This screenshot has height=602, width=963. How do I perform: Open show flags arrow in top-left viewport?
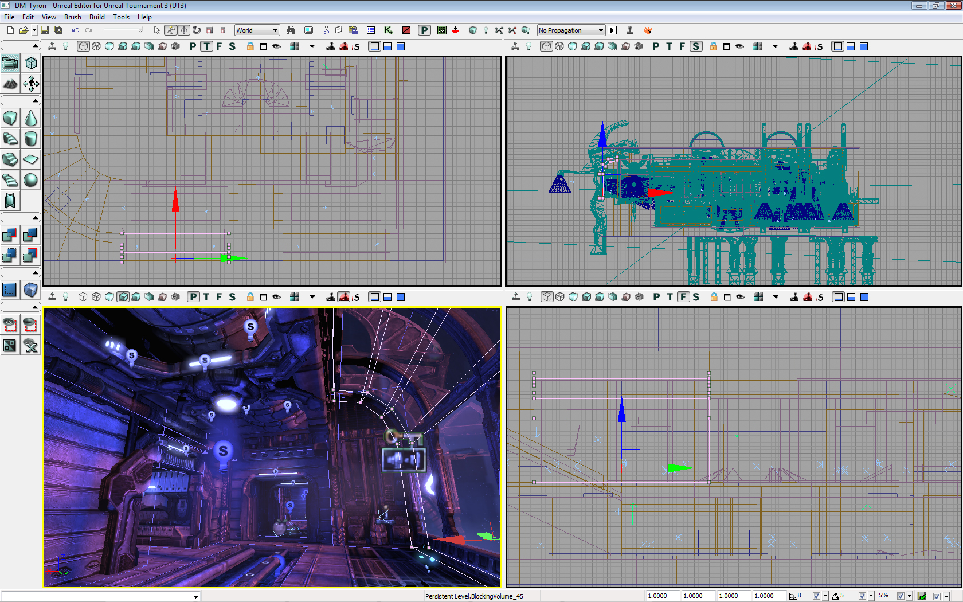tap(312, 46)
